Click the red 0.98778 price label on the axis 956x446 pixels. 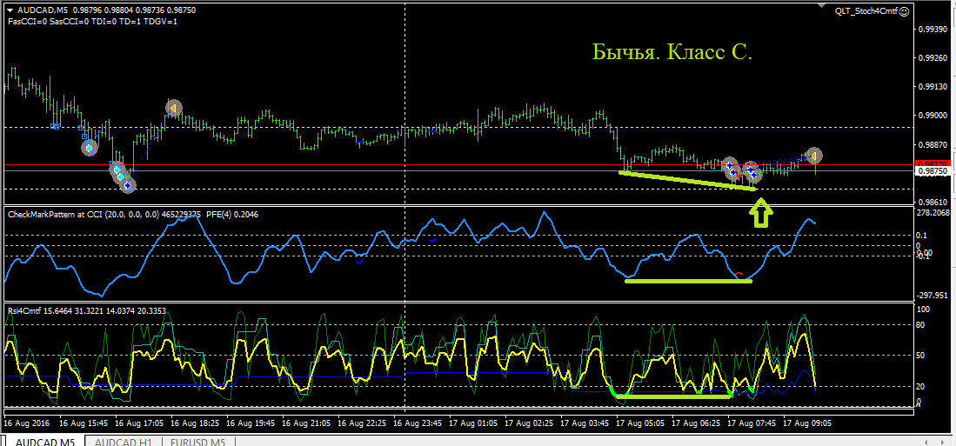[x=931, y=164]
